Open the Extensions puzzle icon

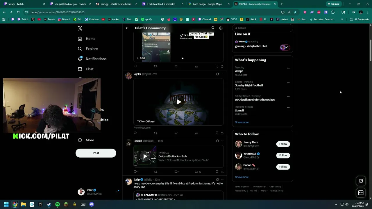point(333,12)
